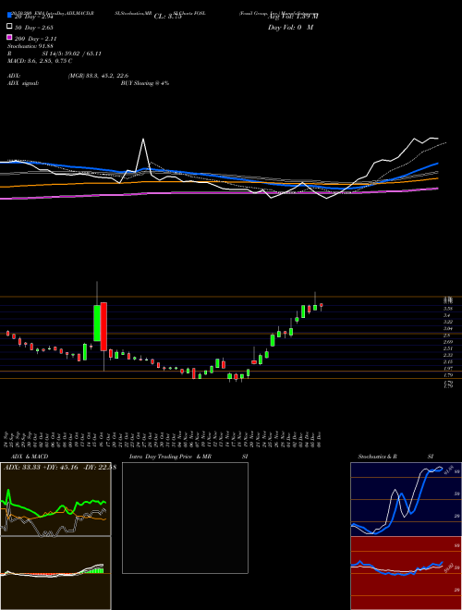The width and height of the screenshot is (462, 610).
Task: Click the 'Stochastics: 91.88' reading
Action: tap(30, 46)
